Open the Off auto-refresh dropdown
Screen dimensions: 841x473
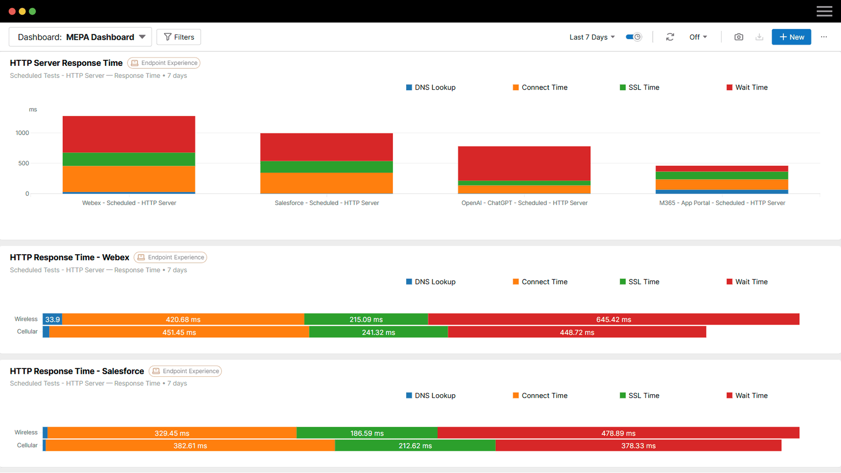point(698,37)
